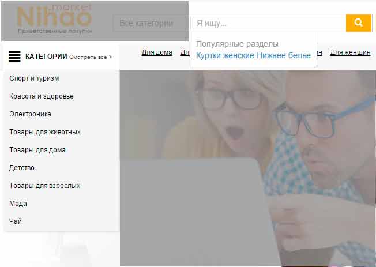Select 'Нижнее белье' popular section
Viewport: 376px width, 267px height.
tap(284, 55)
